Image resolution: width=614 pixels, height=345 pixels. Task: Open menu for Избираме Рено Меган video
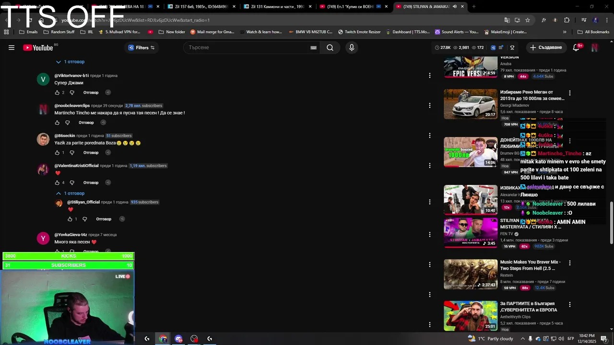570,93
